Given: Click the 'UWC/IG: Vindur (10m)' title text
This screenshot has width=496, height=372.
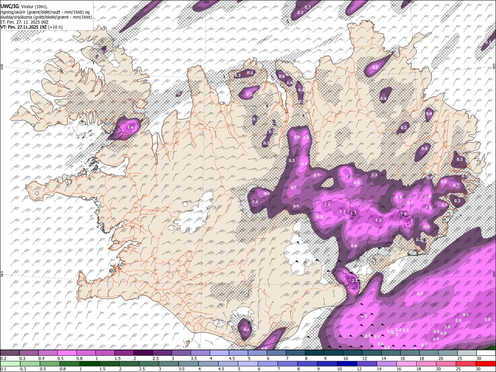Looking at the screenshot, I should 24,6.
